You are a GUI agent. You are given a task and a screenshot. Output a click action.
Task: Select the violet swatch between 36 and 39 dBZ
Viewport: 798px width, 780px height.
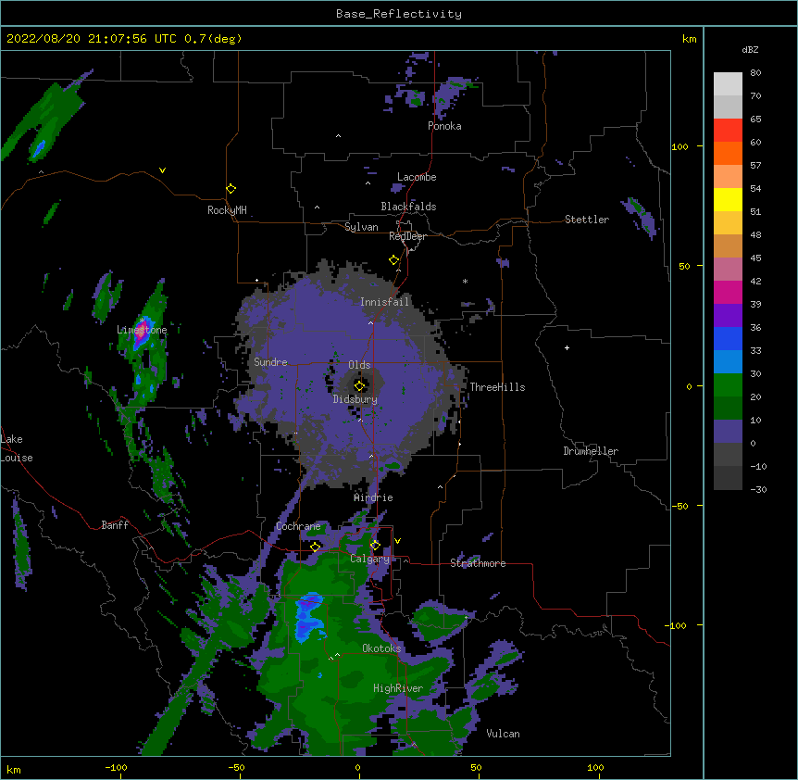coord(728,316)
